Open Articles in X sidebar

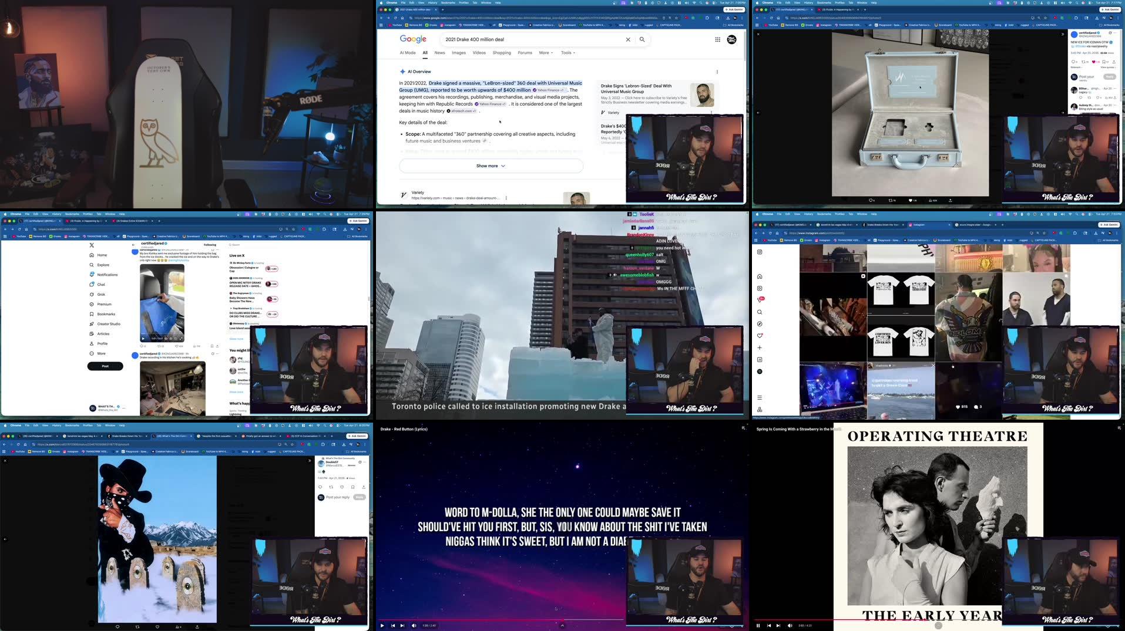point(99,333)
